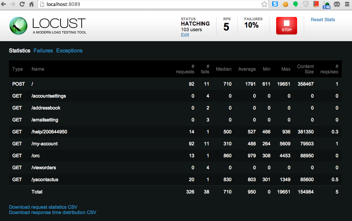Open the timer extension showing 1:48
Image resolution: width=352 pixels, height=221 pixels.
pyautogui.click(x=326, y=5)
